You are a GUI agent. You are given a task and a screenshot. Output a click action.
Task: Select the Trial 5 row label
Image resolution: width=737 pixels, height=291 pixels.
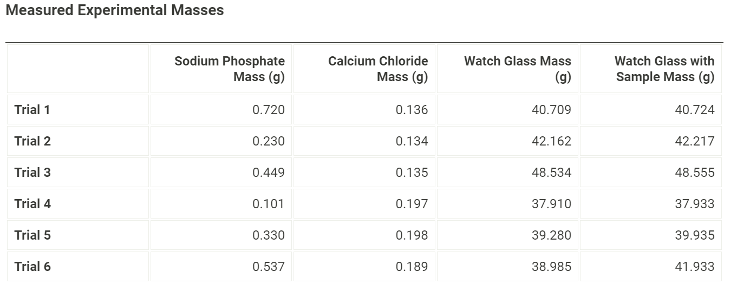click(32, 235)
